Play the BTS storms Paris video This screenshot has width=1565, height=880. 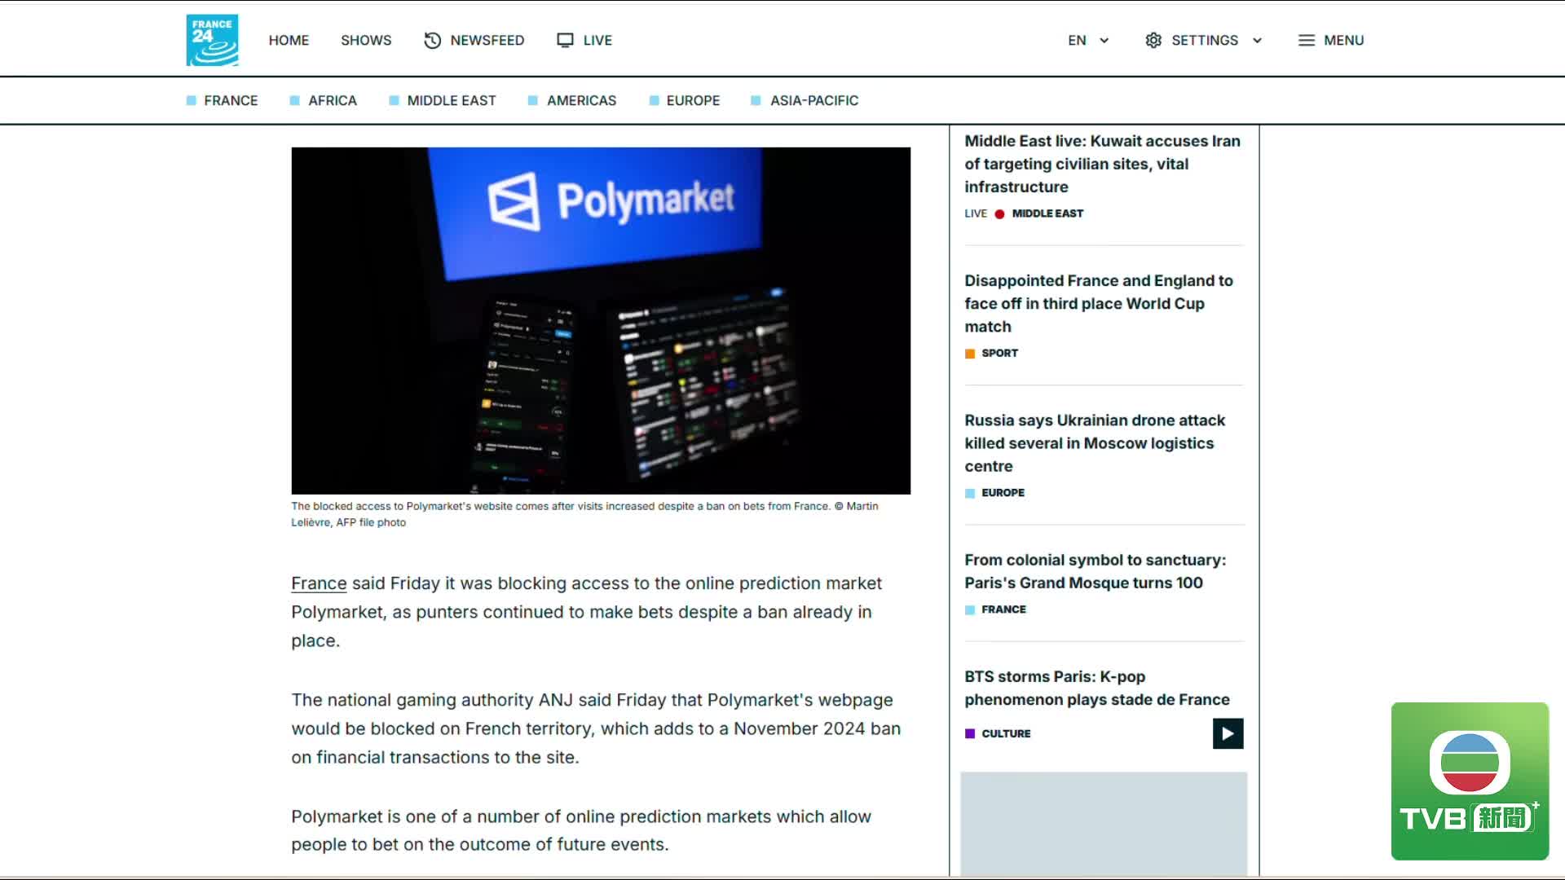[1228, 733]
